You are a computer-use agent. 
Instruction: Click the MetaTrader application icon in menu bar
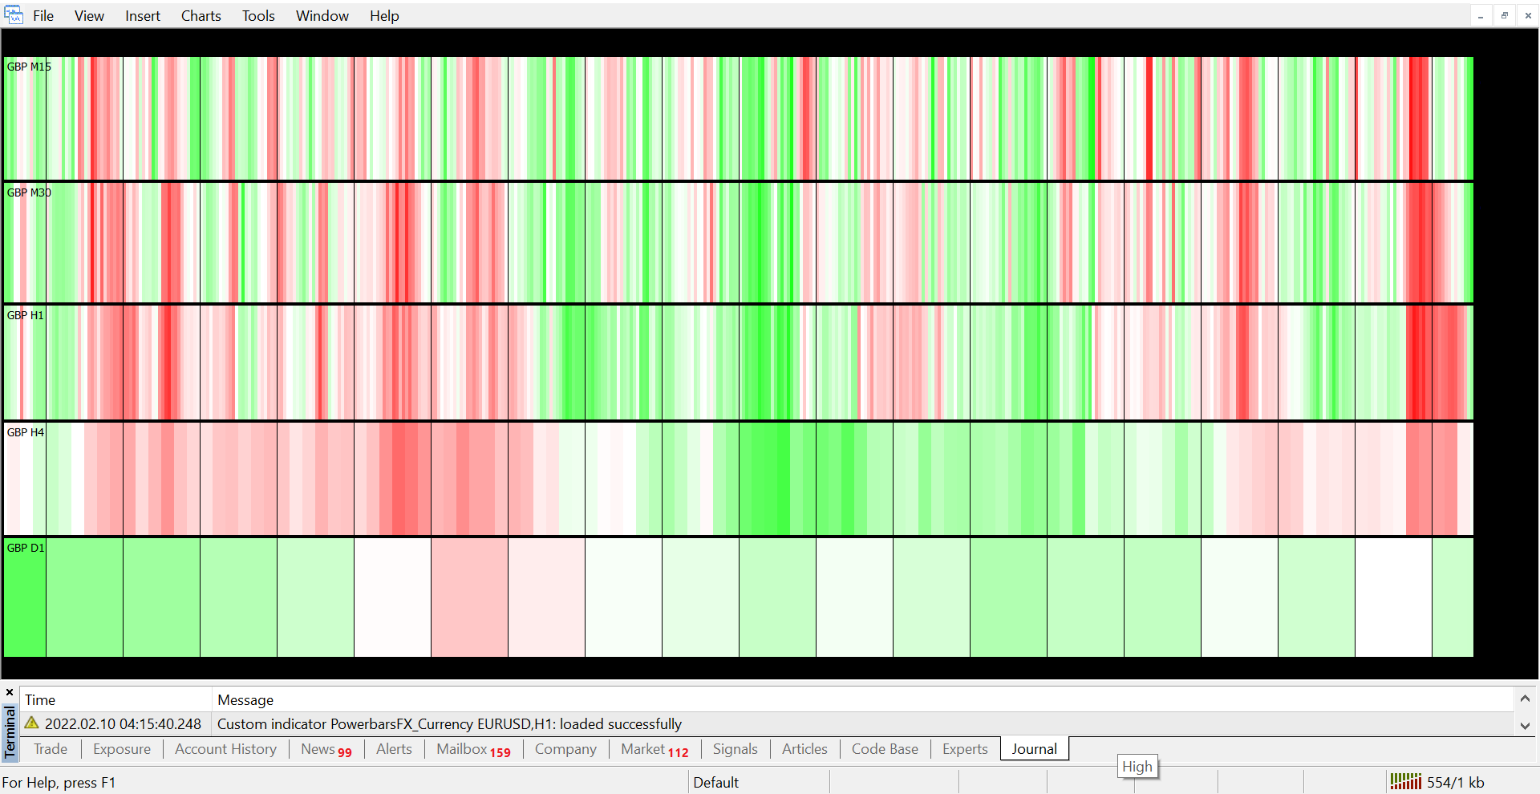(x=14, y=15)
